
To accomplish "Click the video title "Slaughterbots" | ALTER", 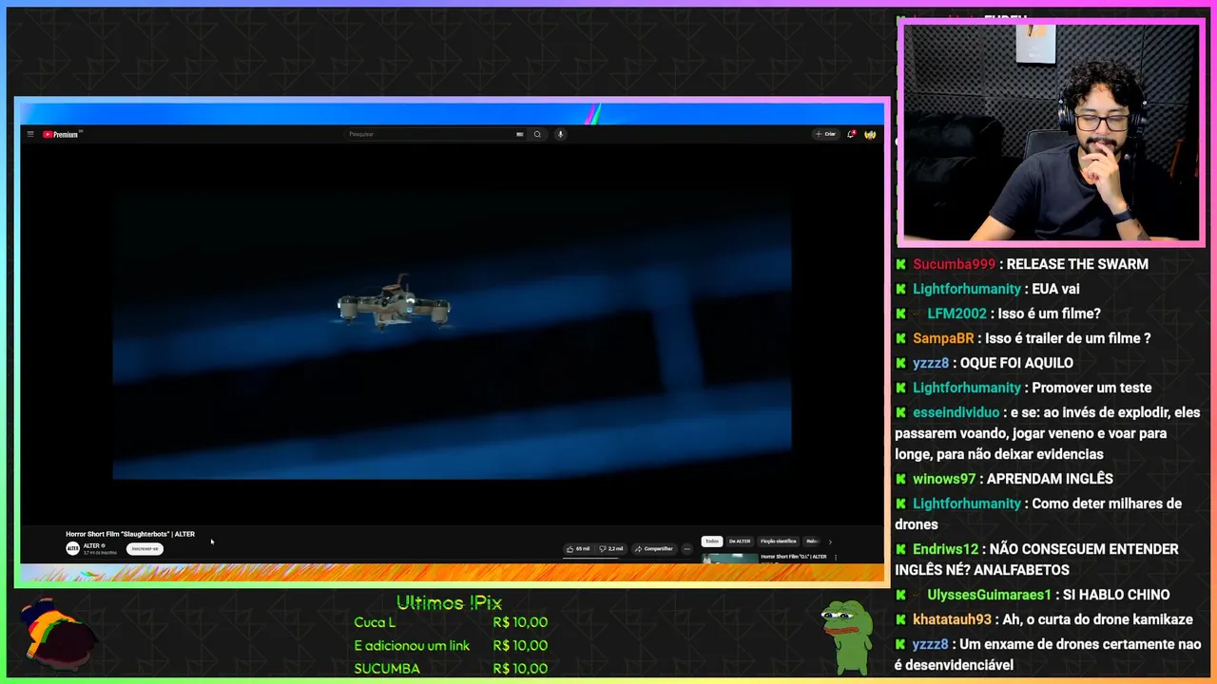I will [x=130, y=534].
